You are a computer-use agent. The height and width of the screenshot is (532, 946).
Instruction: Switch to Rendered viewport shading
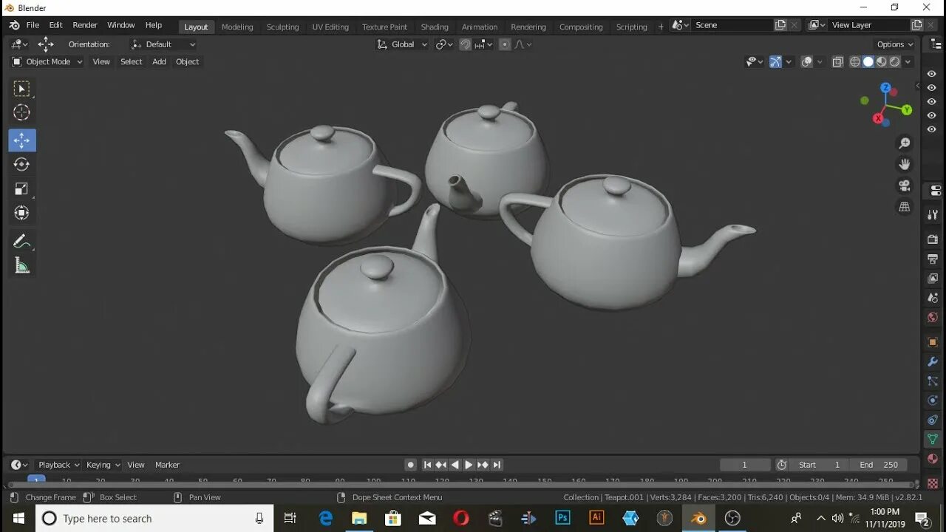click(x=895, y=62)
